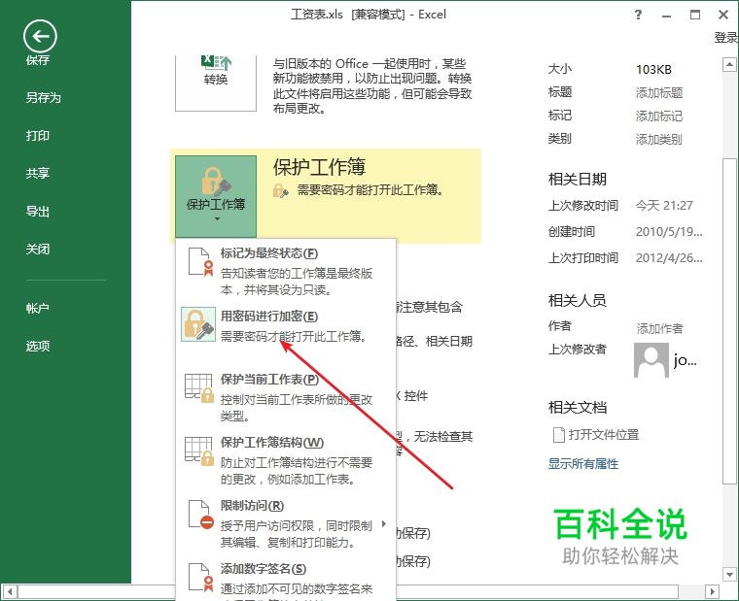The image size is (739, 601).
Task: Open the Help question mark icon
Action: [x=638, y=16]
